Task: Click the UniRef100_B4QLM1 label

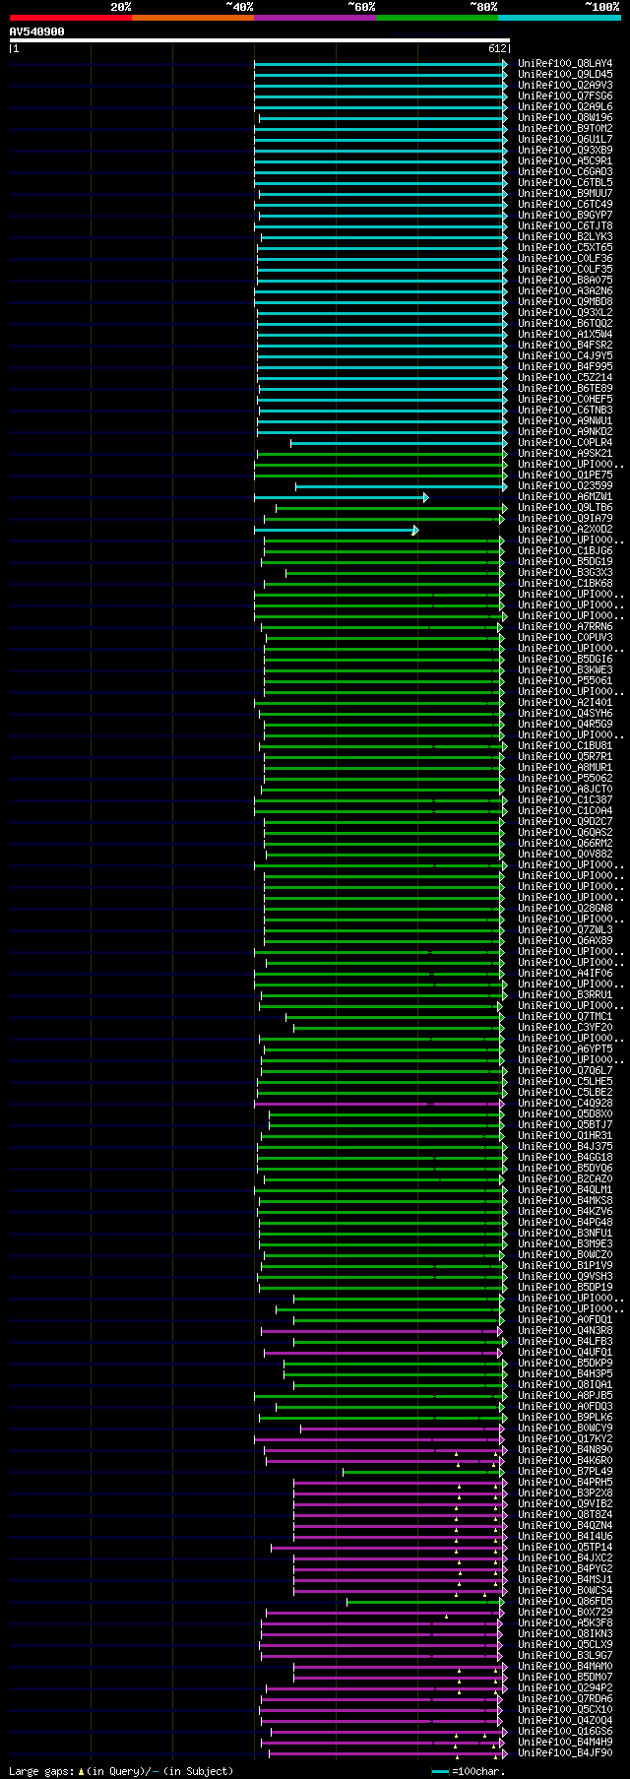Action: coord(565,1190)
